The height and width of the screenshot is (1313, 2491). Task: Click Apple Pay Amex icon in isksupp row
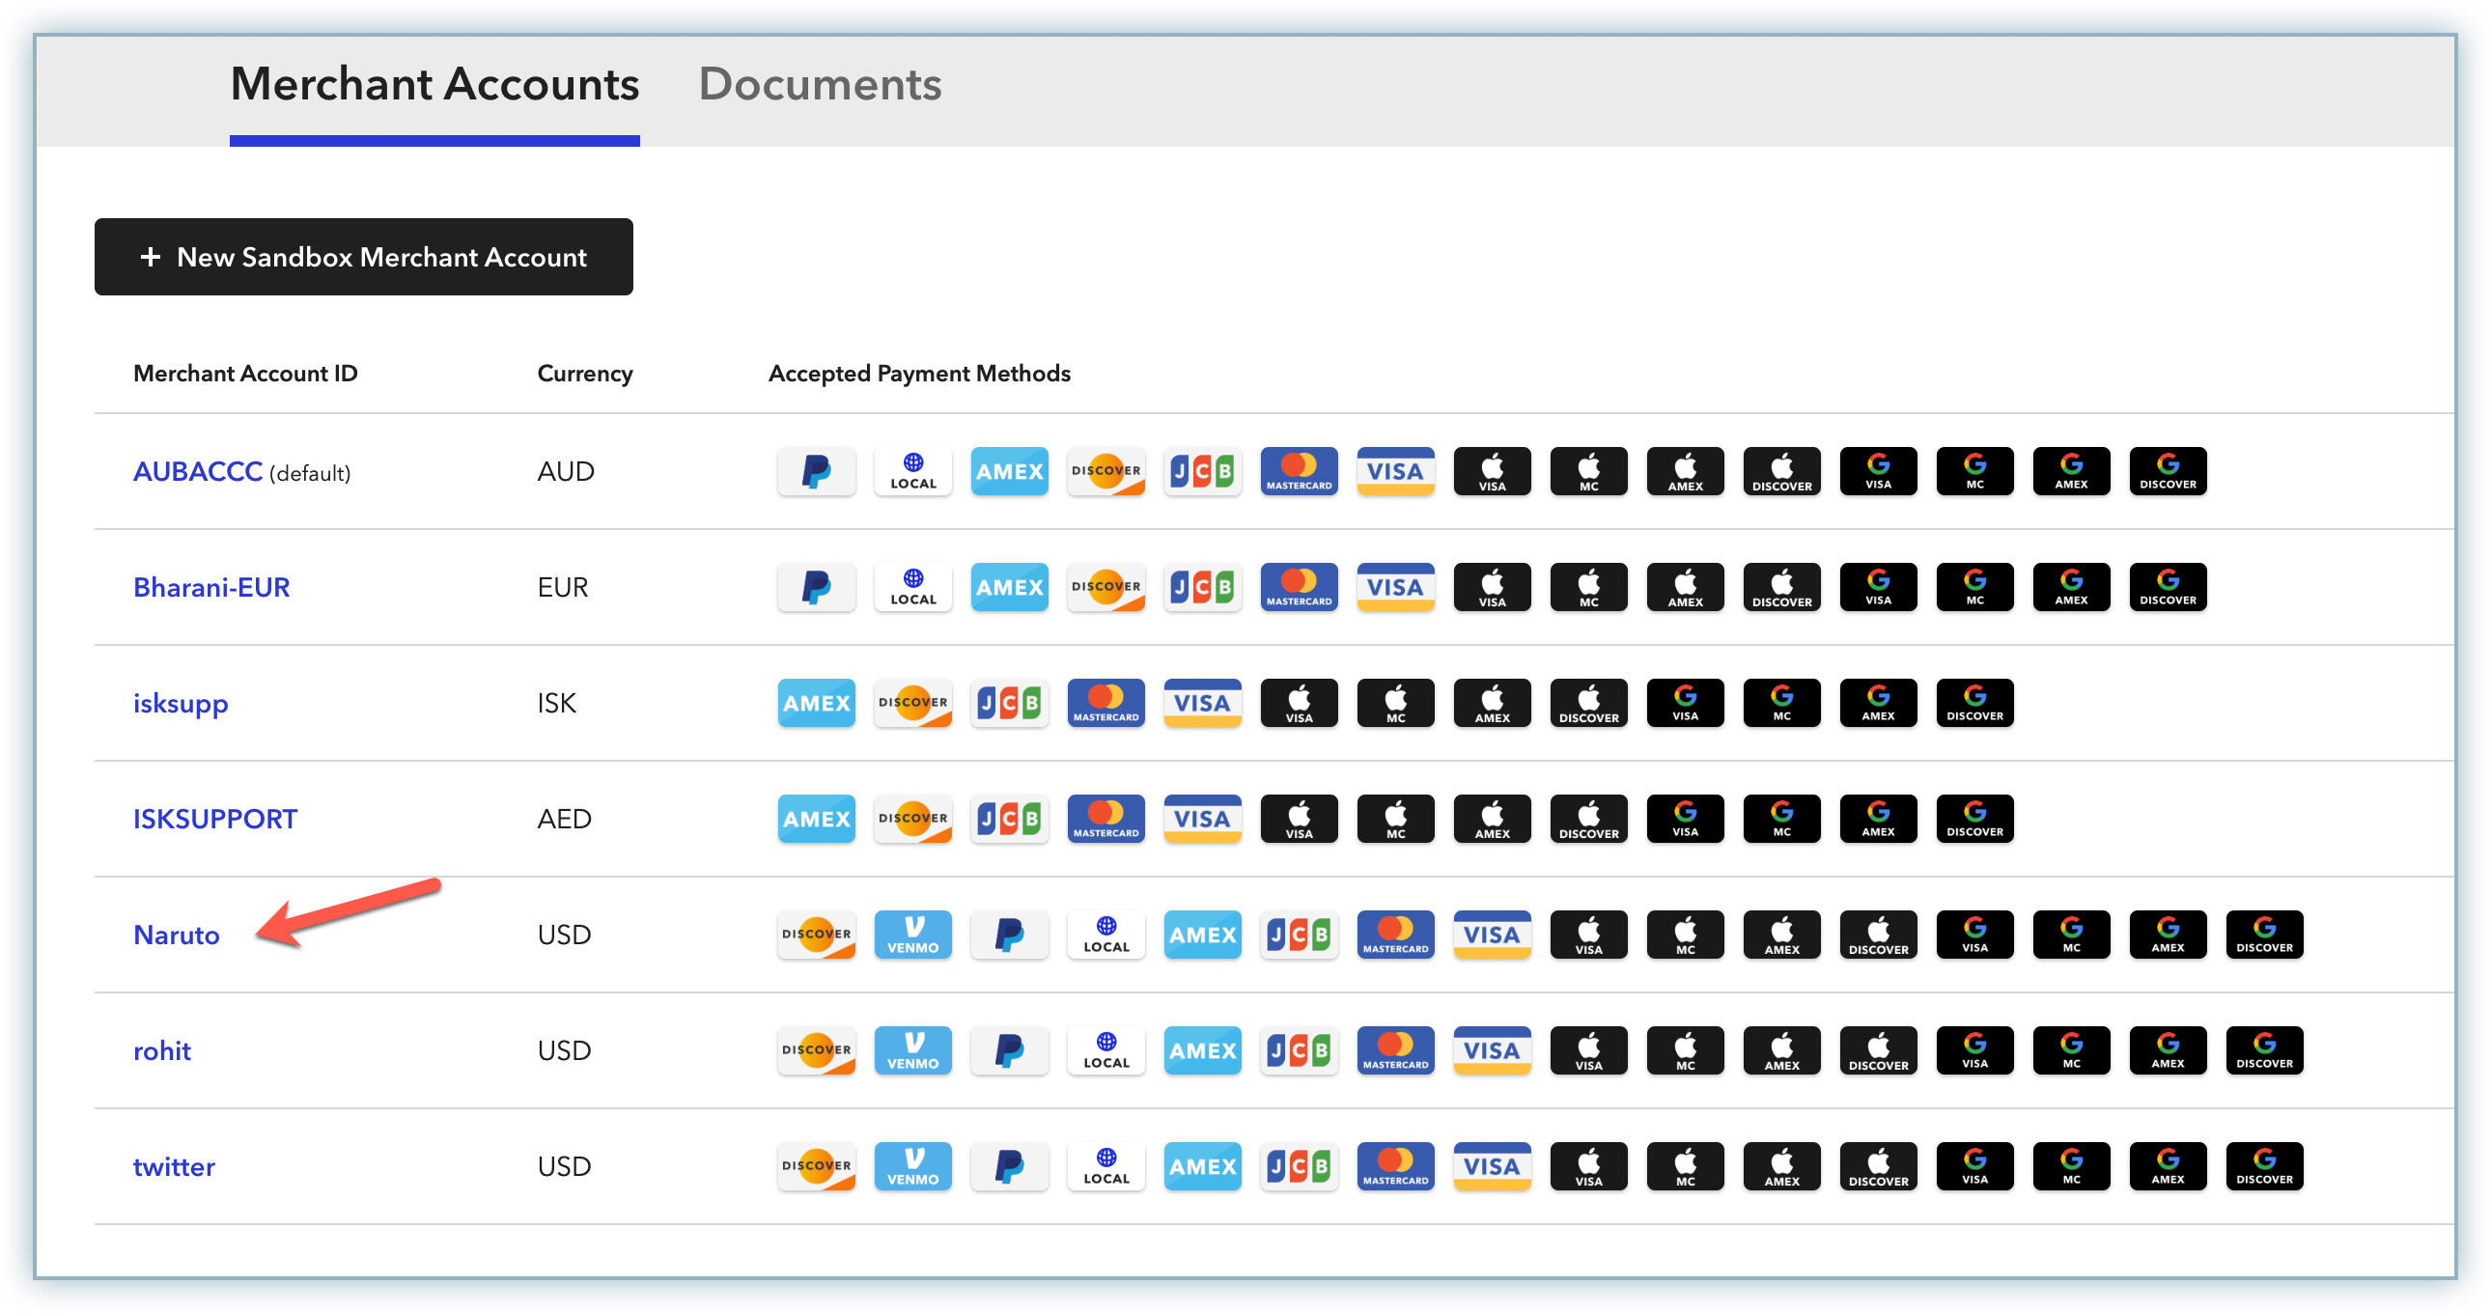click(1491, 703)
